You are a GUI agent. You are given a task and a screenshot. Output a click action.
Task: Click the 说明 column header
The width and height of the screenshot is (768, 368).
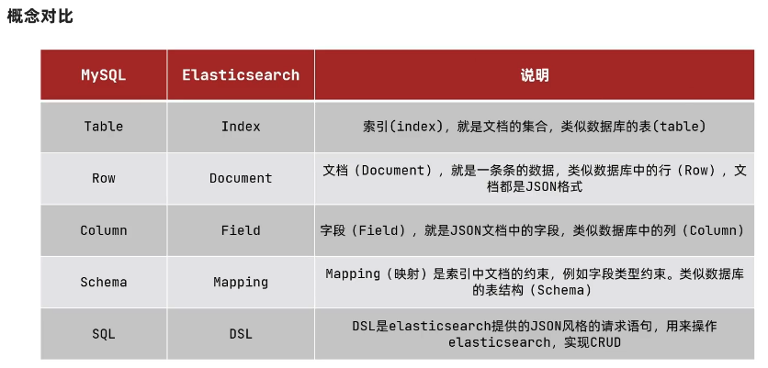[535, 75]
